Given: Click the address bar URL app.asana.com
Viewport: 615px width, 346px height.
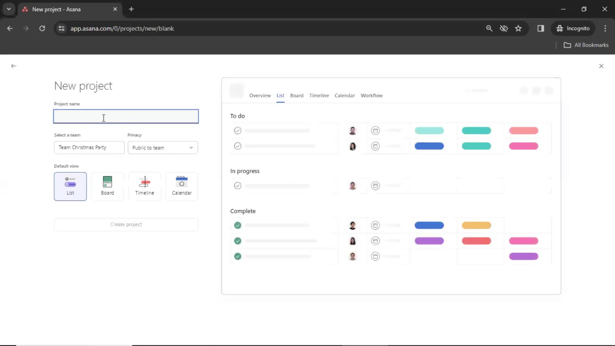Looking at the screenshot, I should (122, 29).
